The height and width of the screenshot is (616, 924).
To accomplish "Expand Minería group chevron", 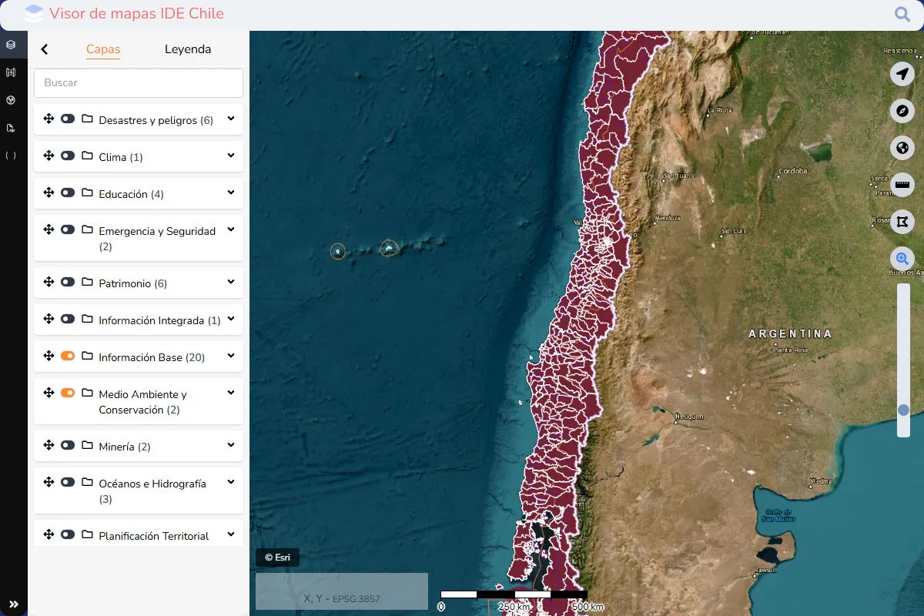I will 231,445.
